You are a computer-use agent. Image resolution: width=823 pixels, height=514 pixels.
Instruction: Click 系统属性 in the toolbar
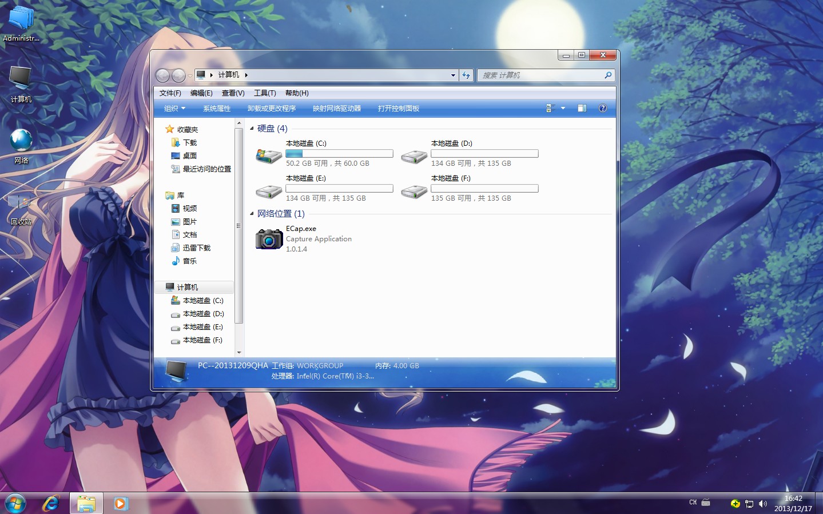(217, 109)
